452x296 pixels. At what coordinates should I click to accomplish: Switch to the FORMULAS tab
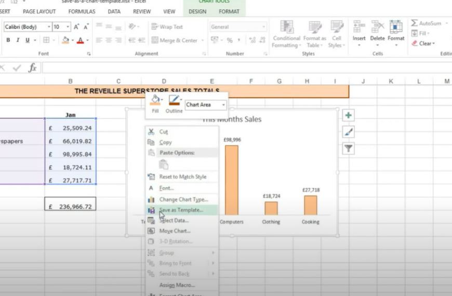(82, 11)
